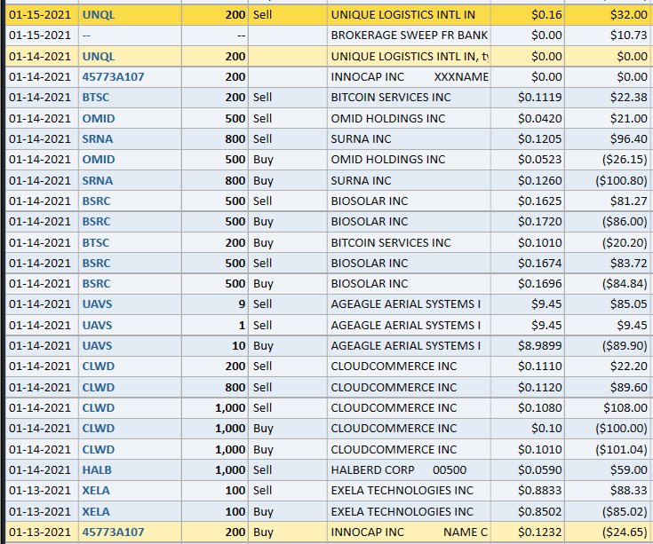Click UAVS ticker with quantity 10
The image size is (653, 544).
(97, 345)
